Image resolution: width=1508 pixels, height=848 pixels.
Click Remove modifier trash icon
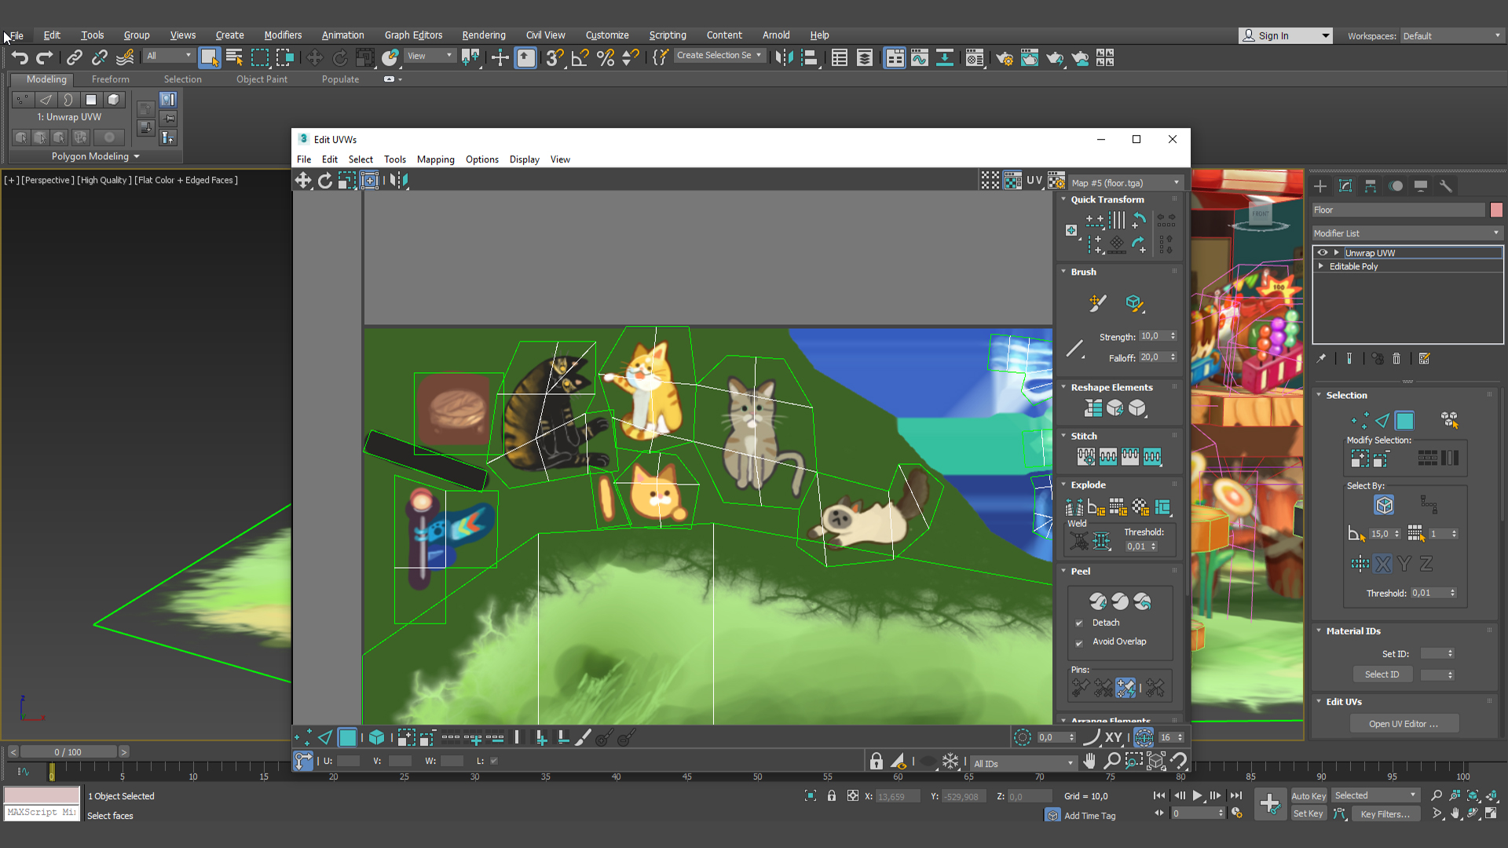pyautogui.click(x=1396, y=359)
